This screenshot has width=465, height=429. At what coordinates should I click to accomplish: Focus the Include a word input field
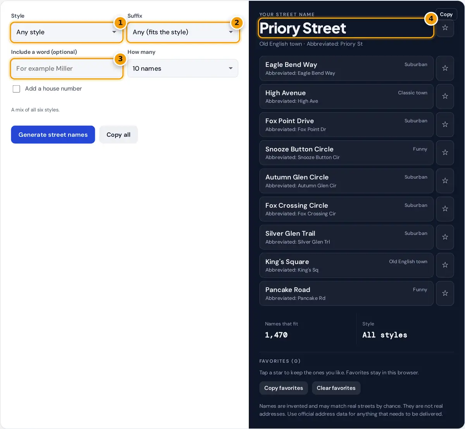pos(67,69)
